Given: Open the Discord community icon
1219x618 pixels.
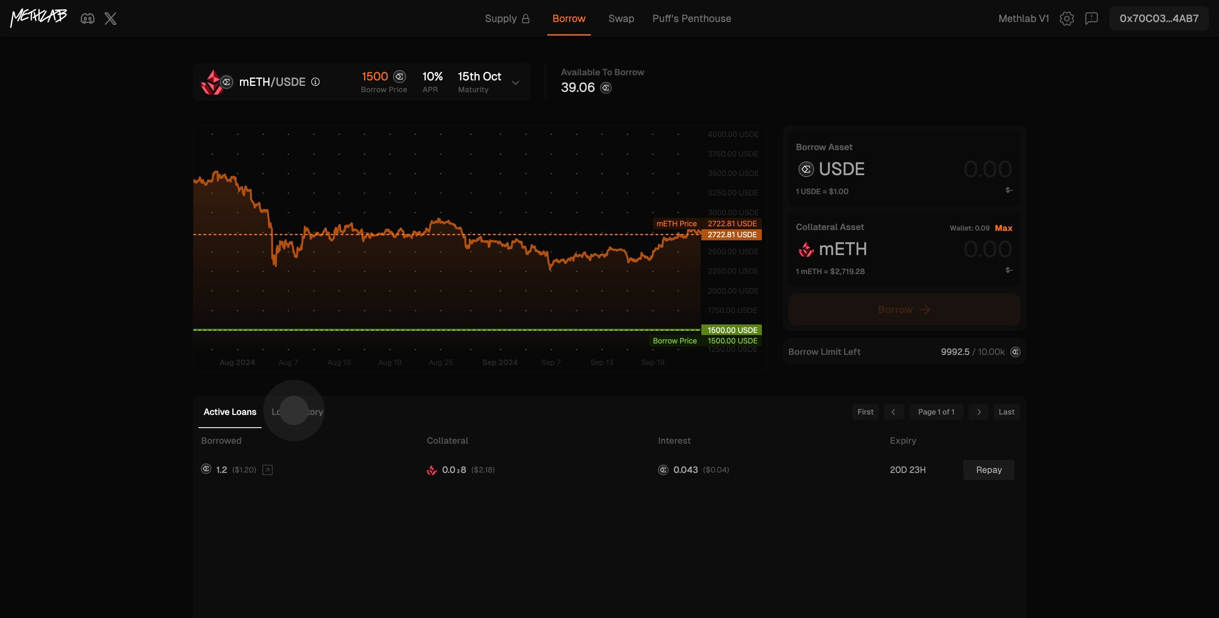Looking at the screenshot, I should pos(88,19).
